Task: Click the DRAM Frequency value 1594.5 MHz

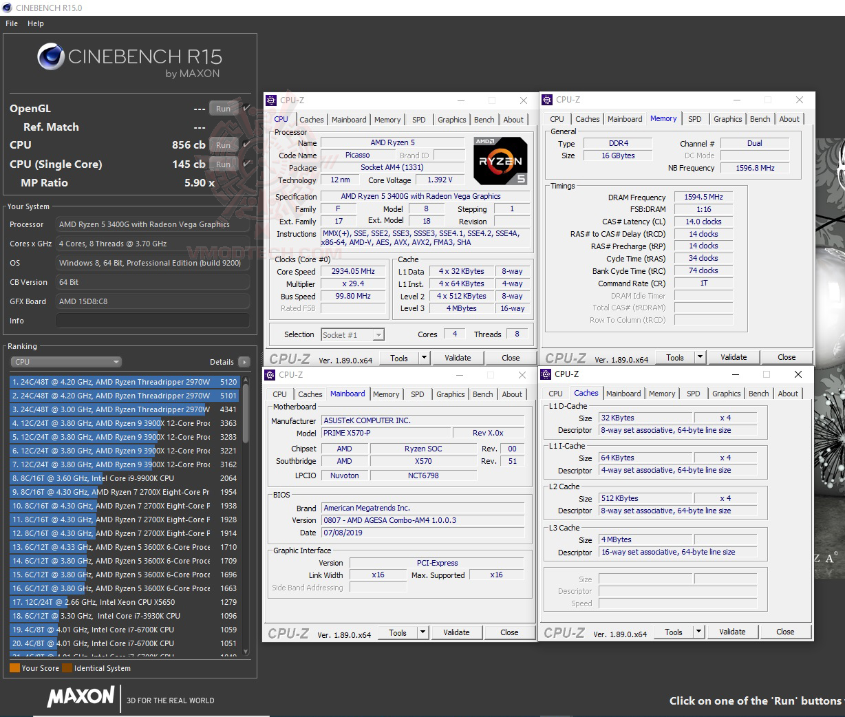Action: point(703,197)
